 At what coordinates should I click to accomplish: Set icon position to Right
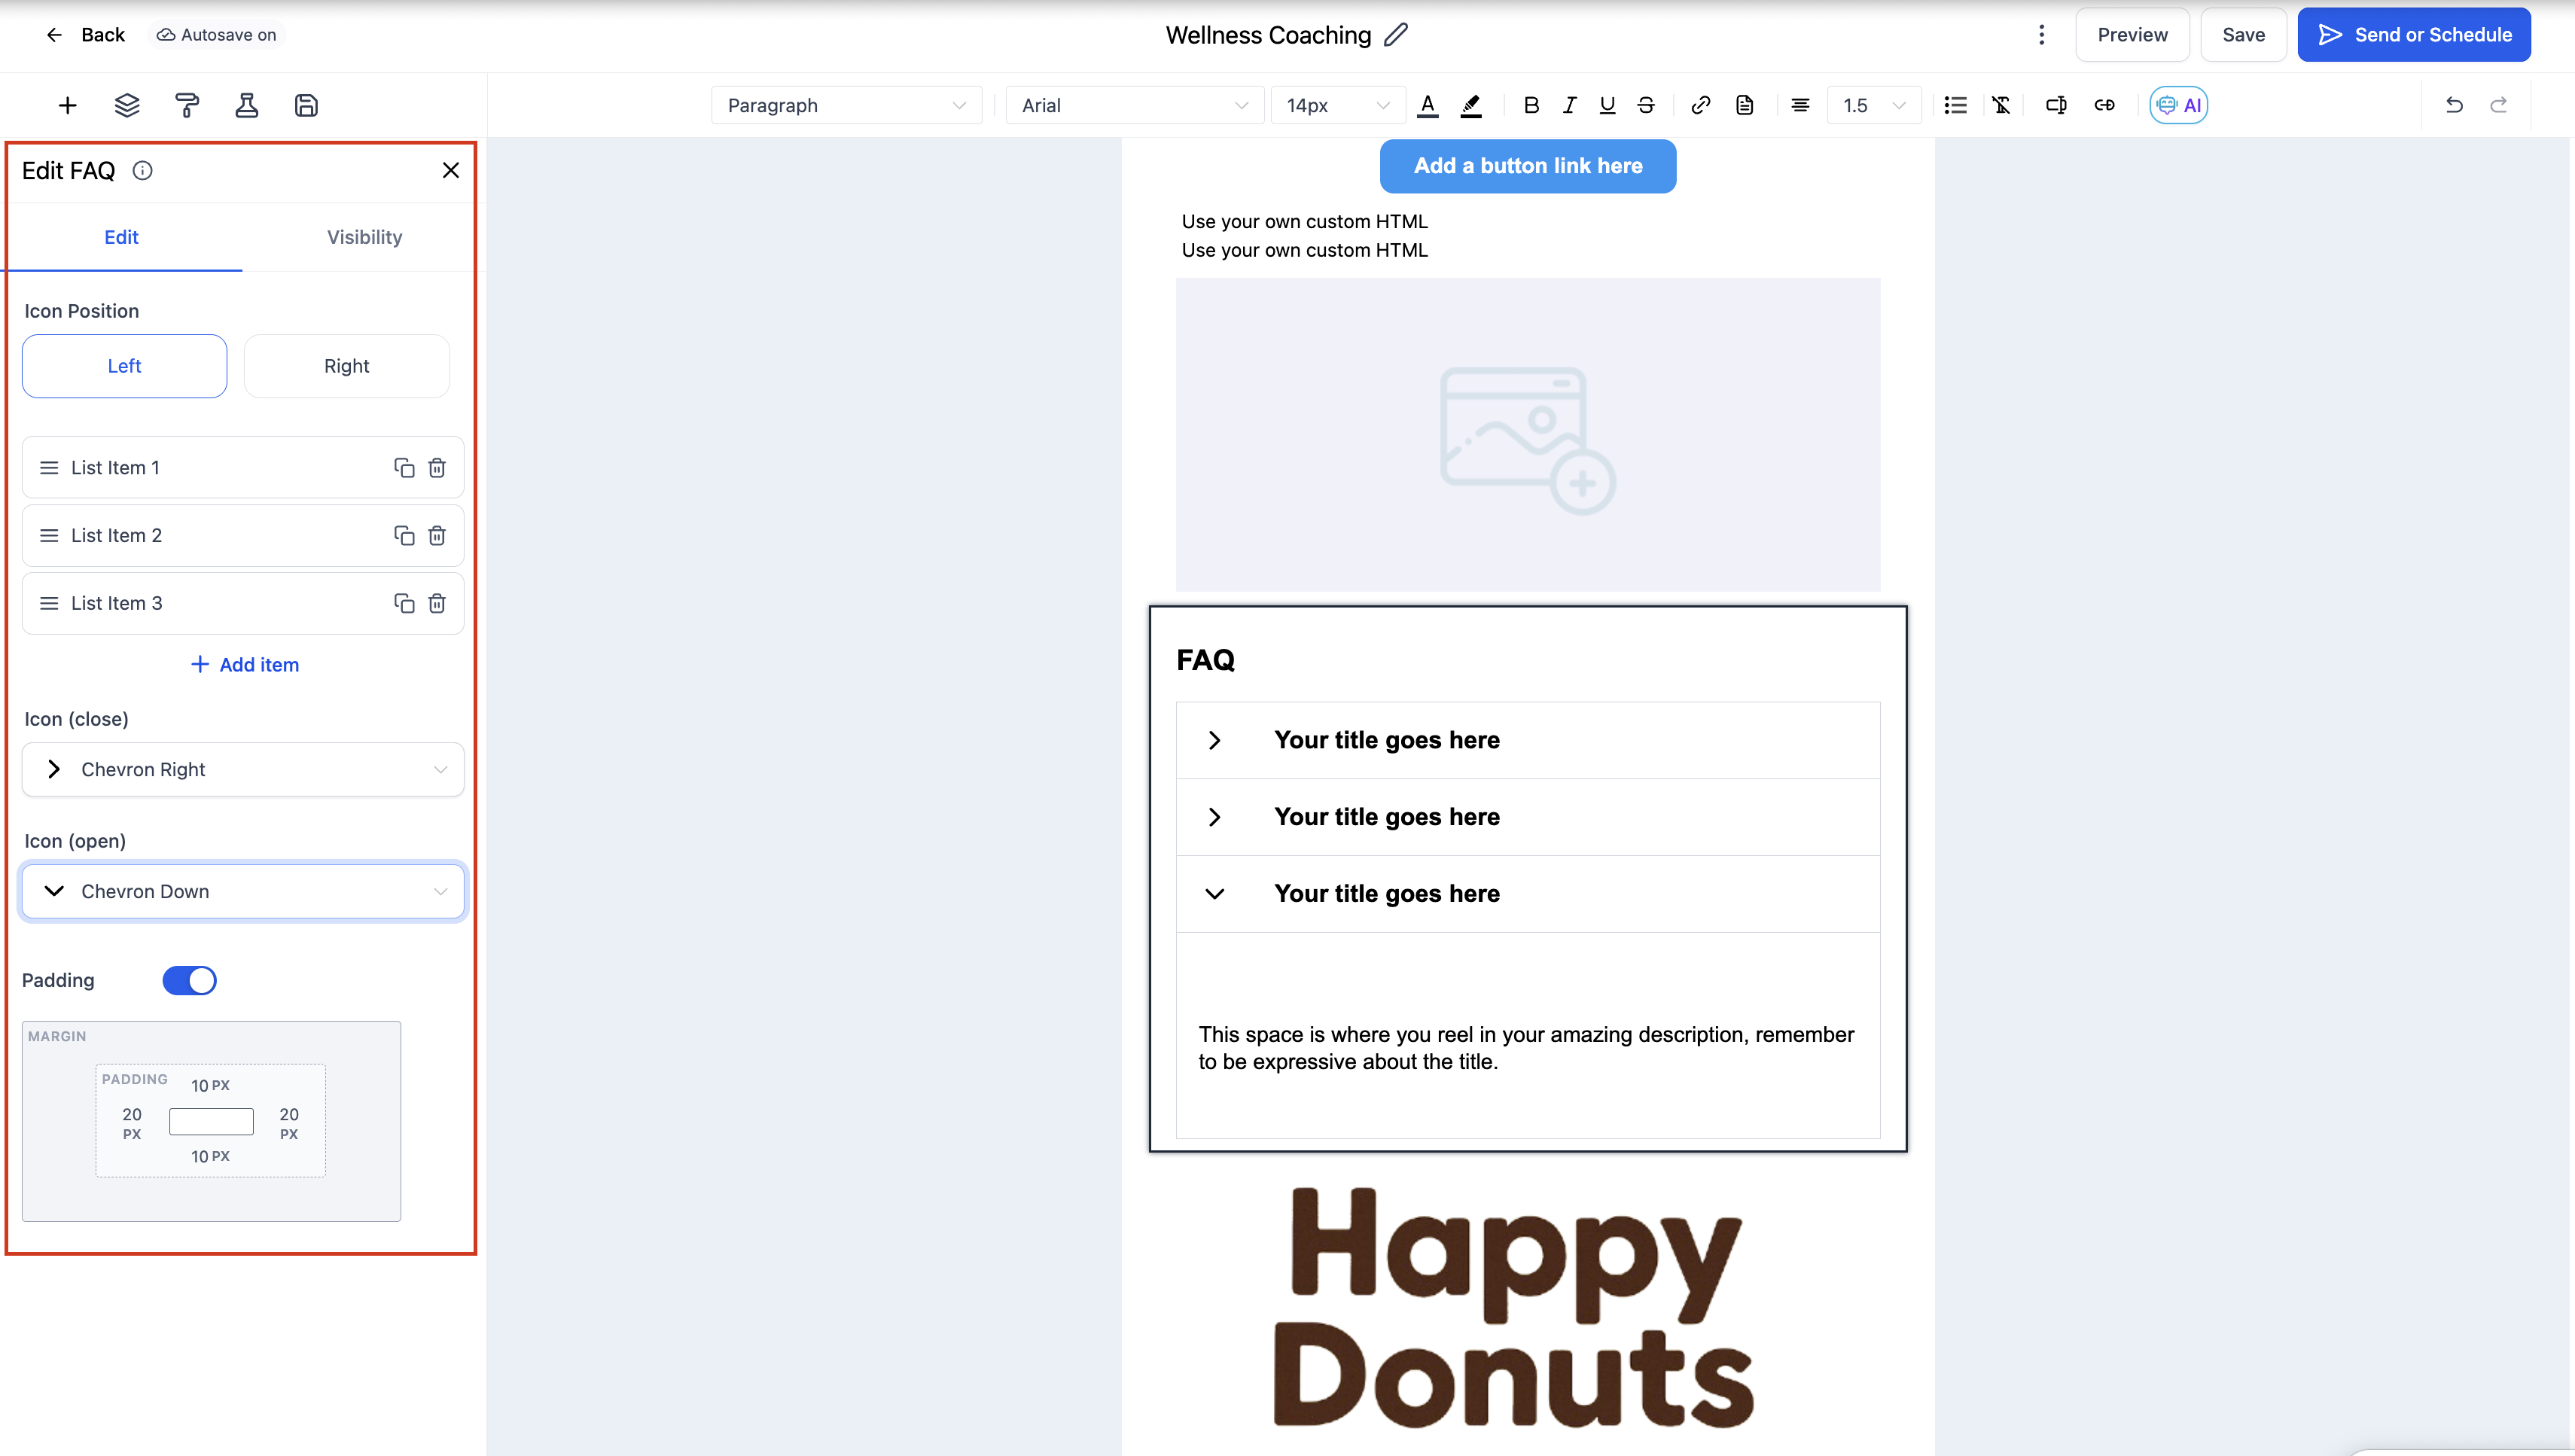(x=346, y=366)
